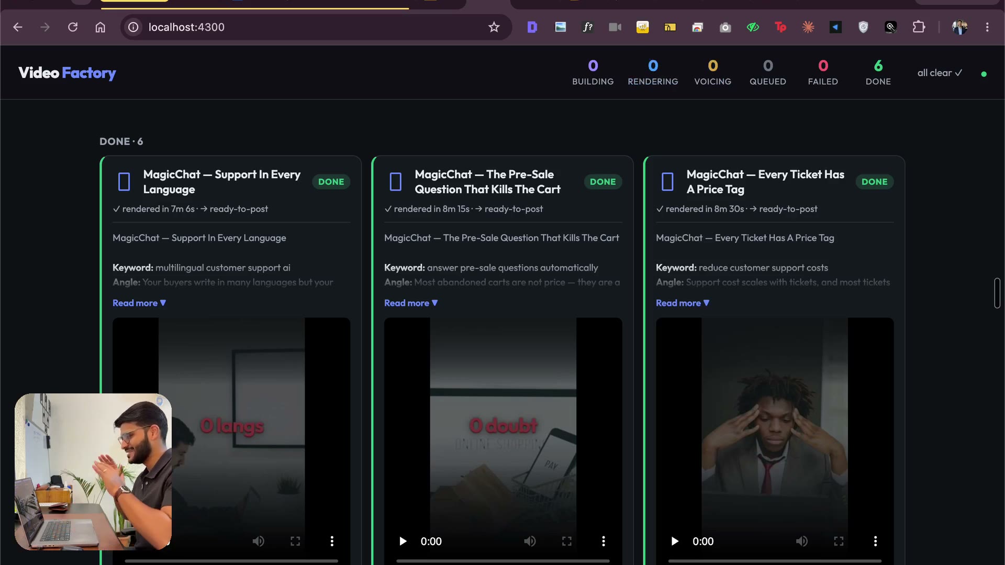
Task: Click the 'all clear ✓' status
Action: click(x=940, y=73)
